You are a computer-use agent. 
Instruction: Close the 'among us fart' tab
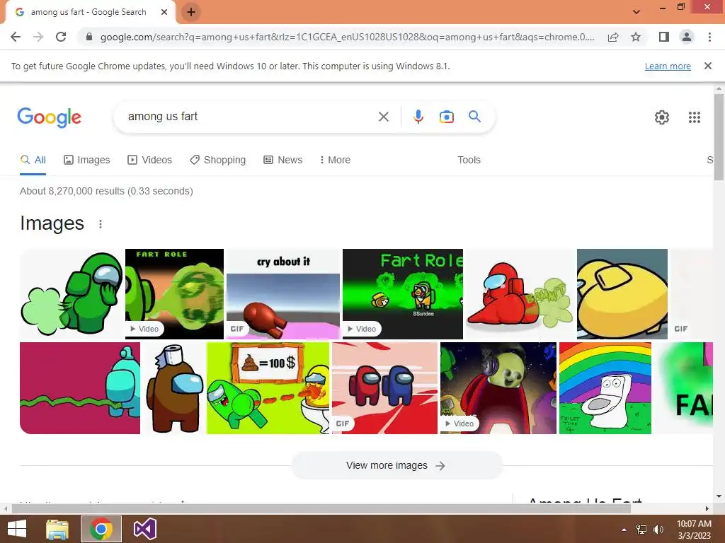(x=164, y=12)
